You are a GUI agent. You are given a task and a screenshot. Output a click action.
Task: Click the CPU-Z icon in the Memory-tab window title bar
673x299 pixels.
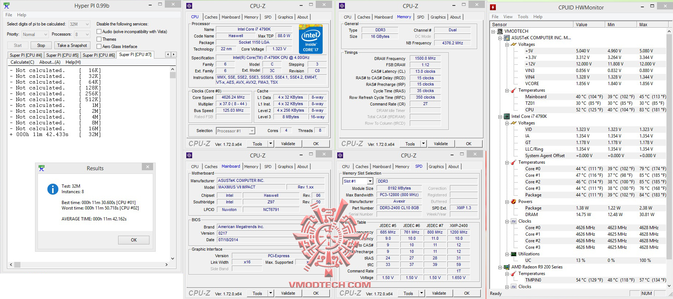click(342, 6)
